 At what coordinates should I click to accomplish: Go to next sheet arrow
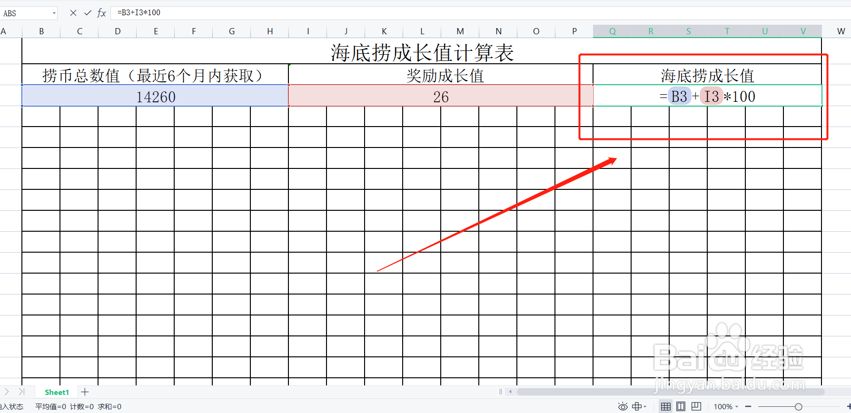pyautogui.click(x=7, y=392)
